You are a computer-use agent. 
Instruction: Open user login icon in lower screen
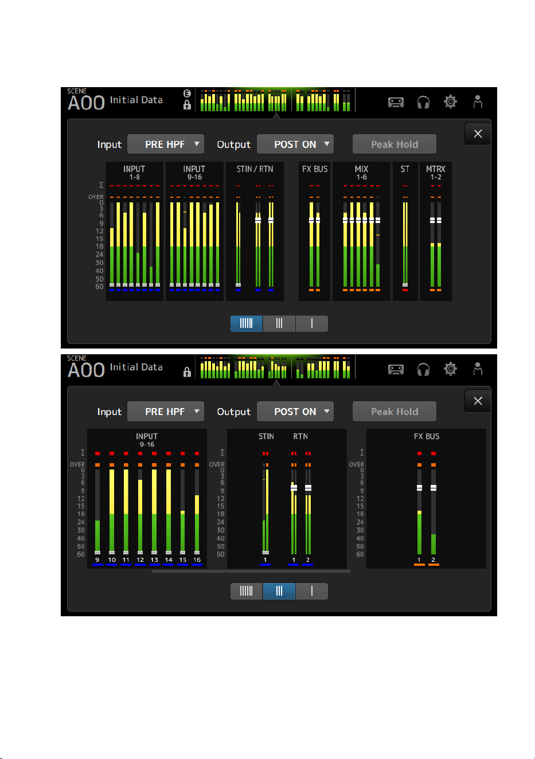(478, 369)
